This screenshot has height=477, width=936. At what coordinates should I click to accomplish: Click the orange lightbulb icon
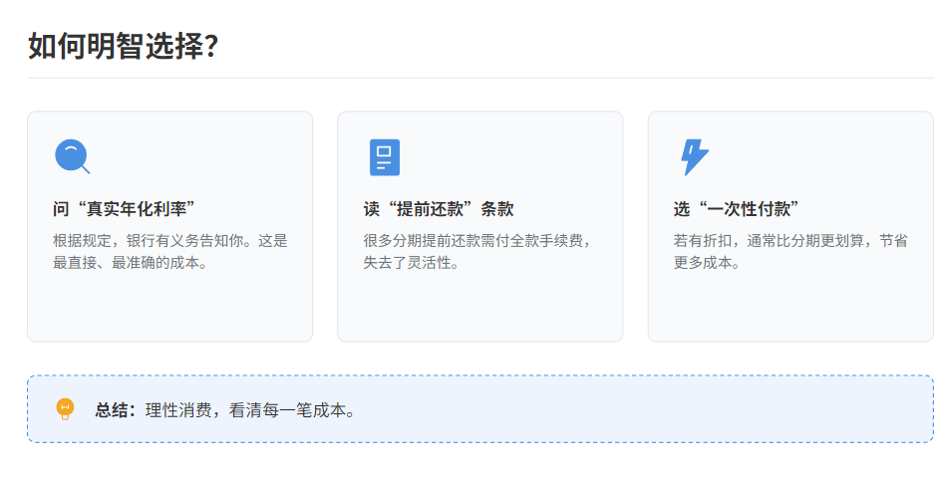pos(66,409)
